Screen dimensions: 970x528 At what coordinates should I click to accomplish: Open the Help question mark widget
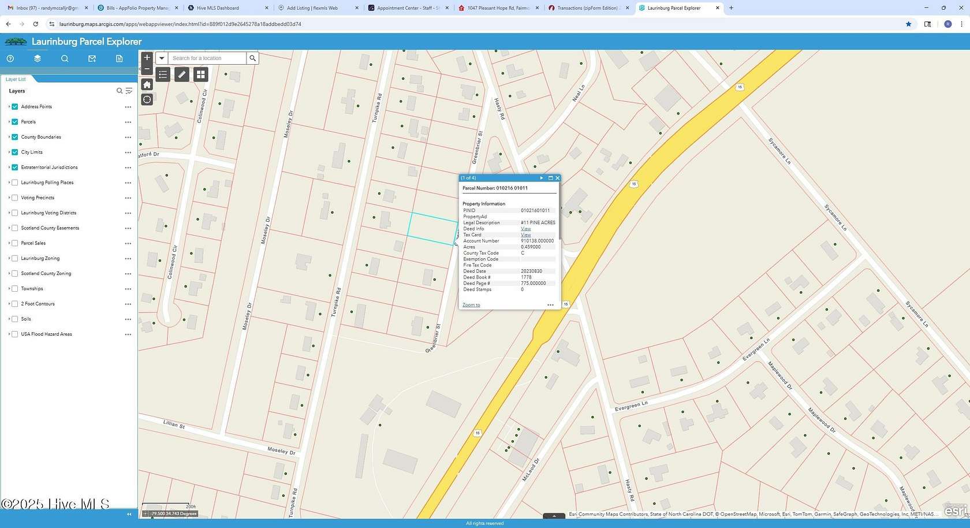10,58
